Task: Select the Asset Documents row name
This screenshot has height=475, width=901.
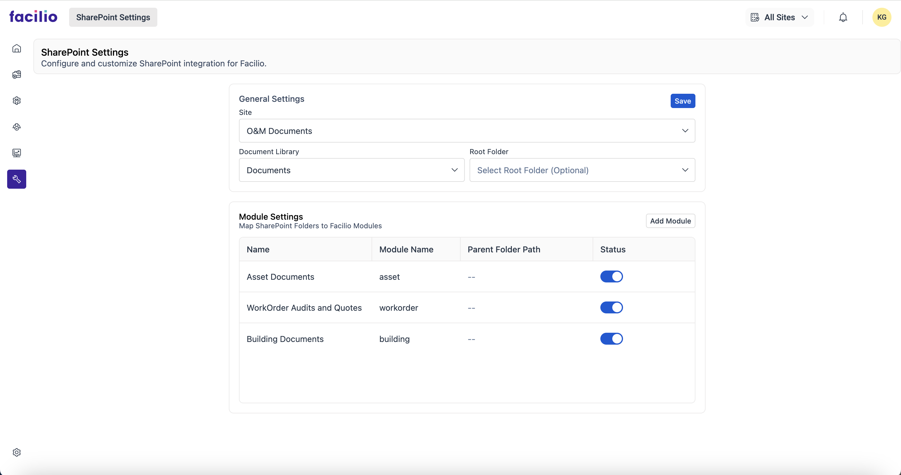Action: (x=280, y=276)
